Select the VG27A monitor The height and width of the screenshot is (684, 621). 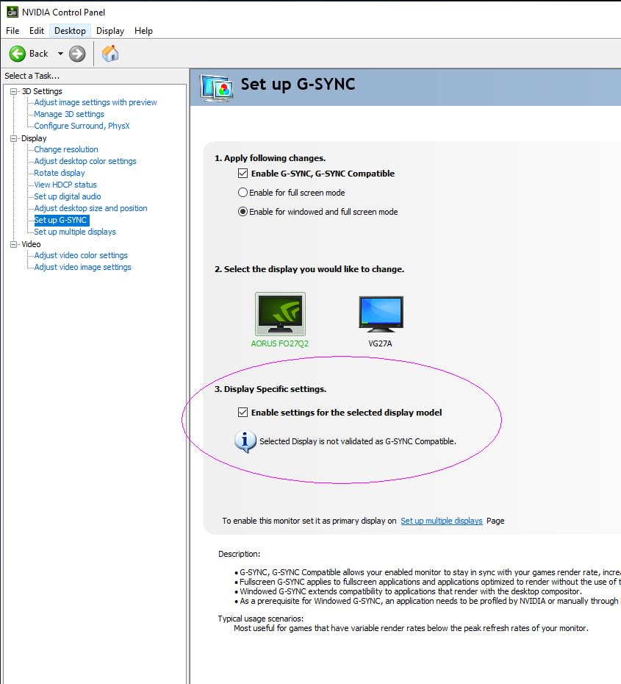tap(381, 321)
